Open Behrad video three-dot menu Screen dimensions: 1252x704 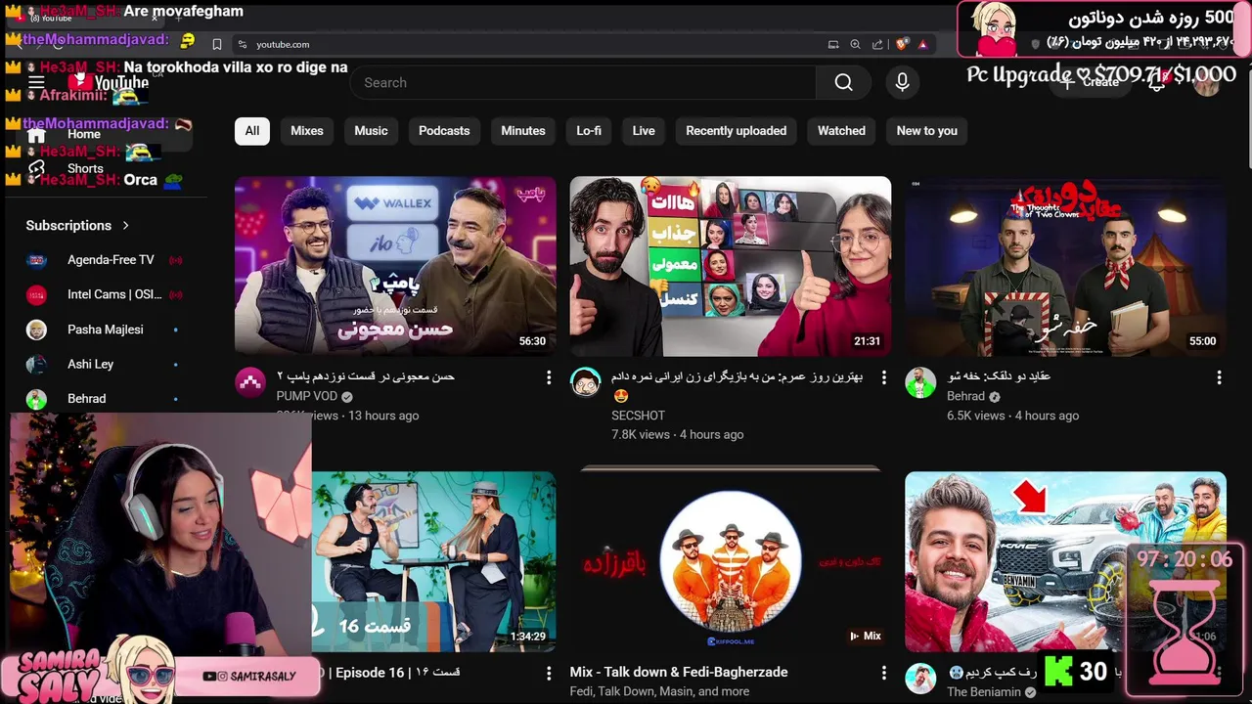(x=1219, y=377)
